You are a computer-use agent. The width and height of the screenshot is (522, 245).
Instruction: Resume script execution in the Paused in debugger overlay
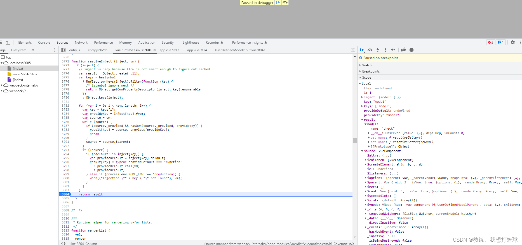click(278, 3)
